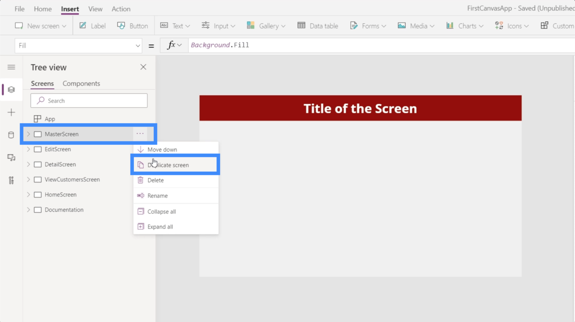Expand the ViewCustomersScreen tree node

pos(28,179)
